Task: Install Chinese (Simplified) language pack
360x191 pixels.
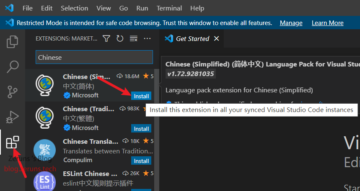Action: click(x=141, y=96)
